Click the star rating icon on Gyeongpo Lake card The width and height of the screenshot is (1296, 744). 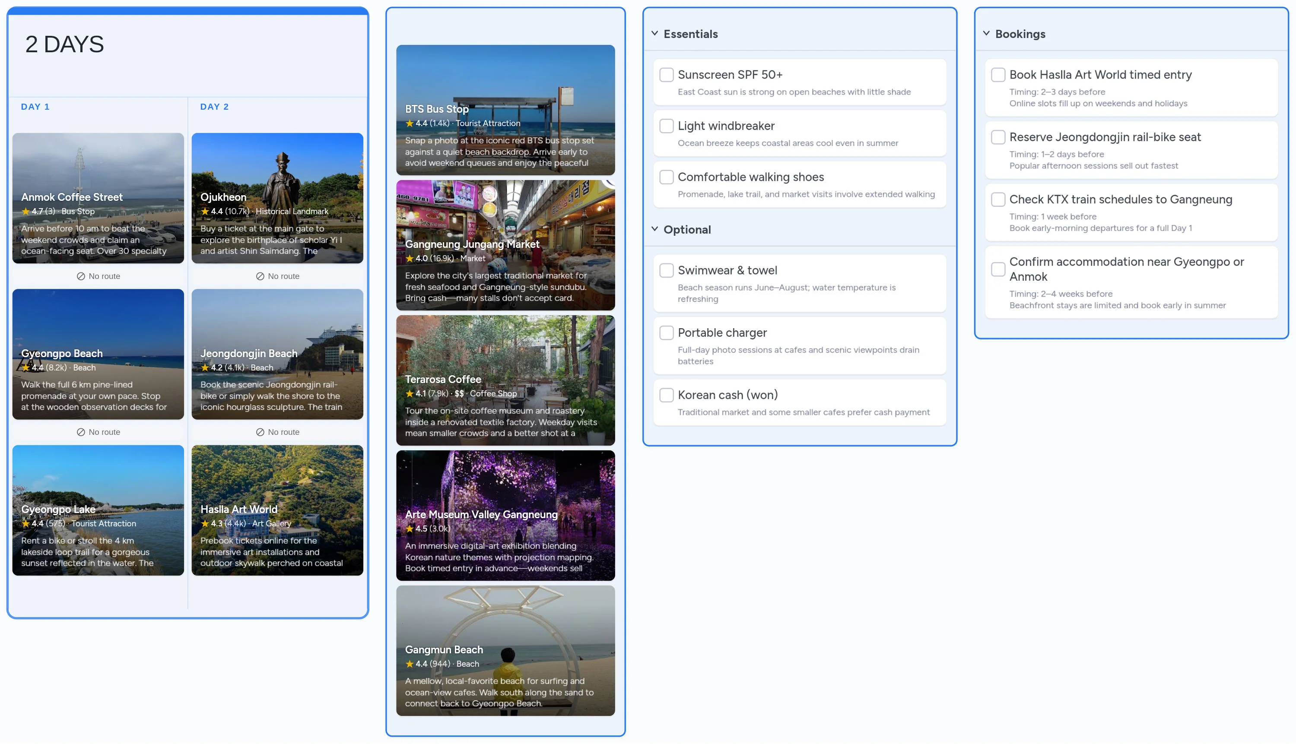25,523
